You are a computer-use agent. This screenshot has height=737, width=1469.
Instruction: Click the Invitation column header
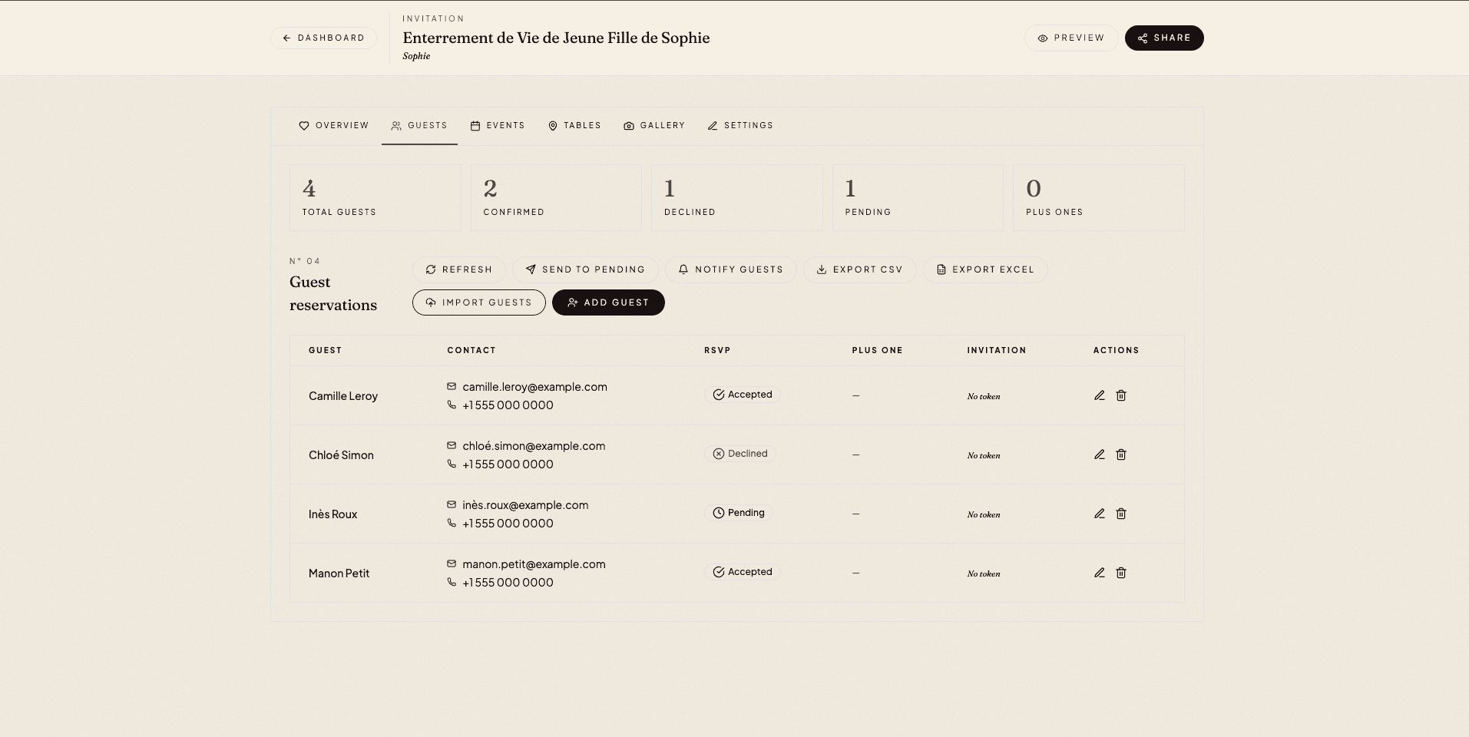coord(997,350)
